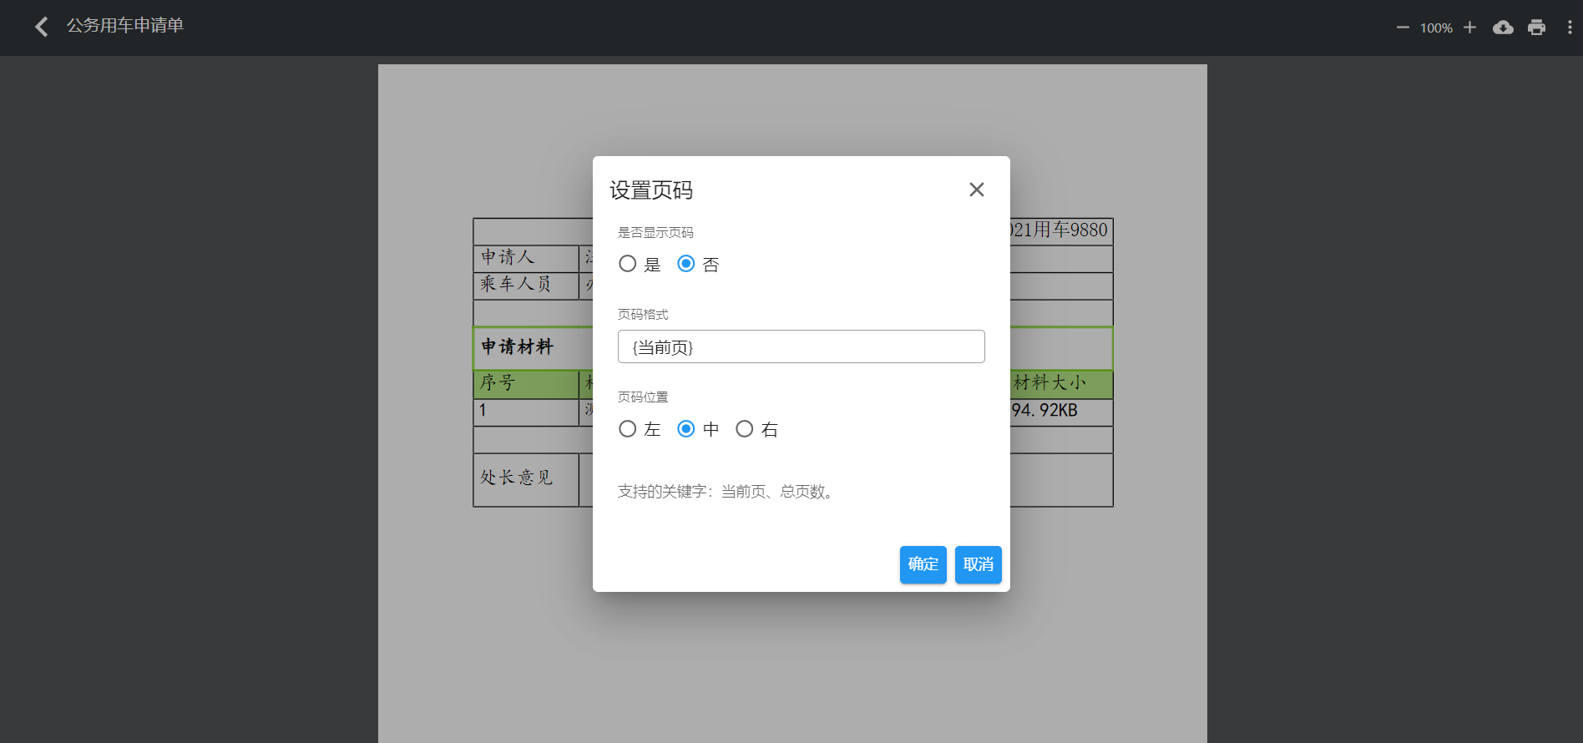This screenshot has height=743, width=1583.
Task: Zoom out with the minus icon
Action: tap(1403, 28)
